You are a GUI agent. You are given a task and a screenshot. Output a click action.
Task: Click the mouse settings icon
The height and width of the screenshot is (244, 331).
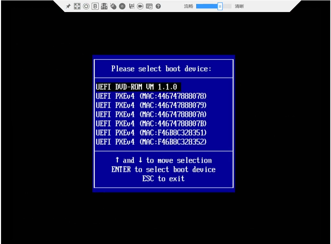[113, 6]
